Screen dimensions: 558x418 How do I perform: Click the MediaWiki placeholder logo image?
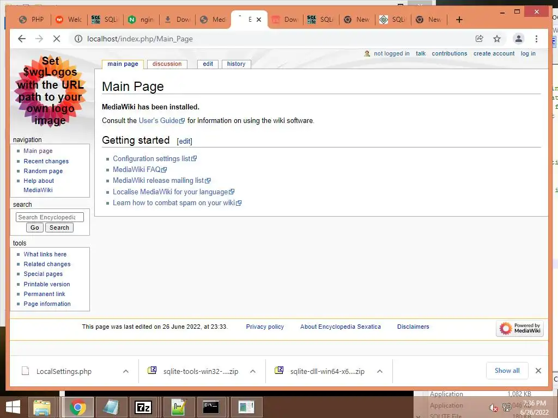(x=50, y=91)
